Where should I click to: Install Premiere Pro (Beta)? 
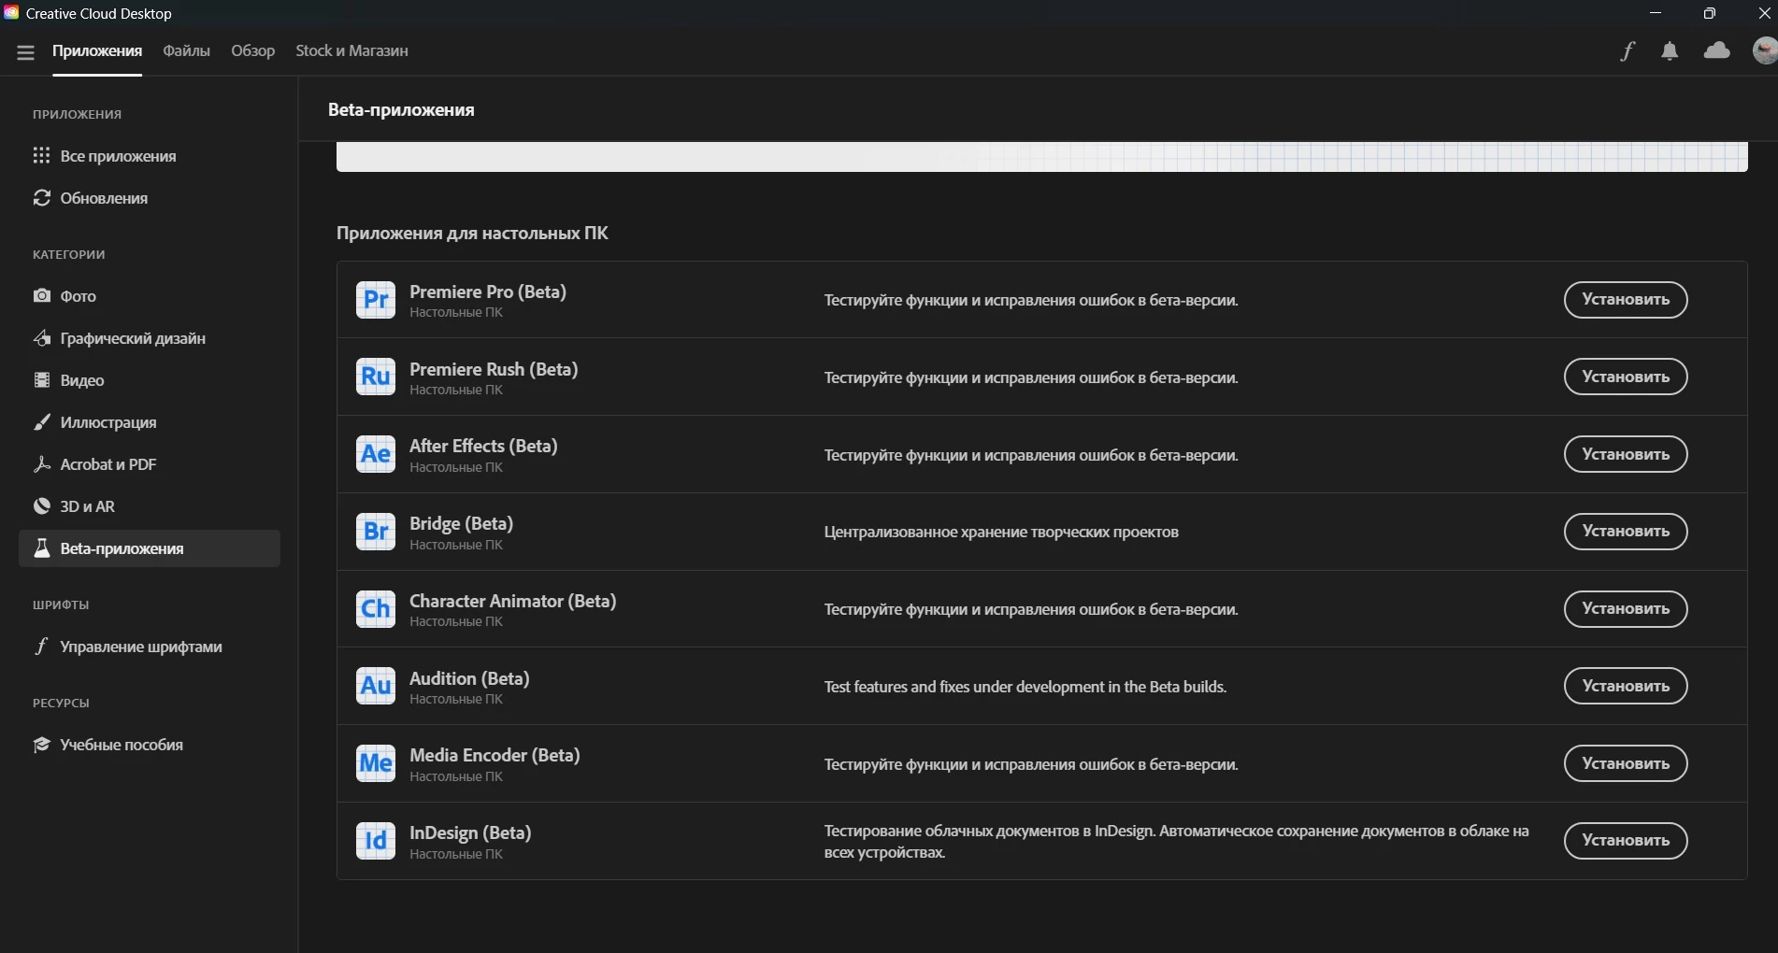pyautogui.click(x=1626, y=300)
